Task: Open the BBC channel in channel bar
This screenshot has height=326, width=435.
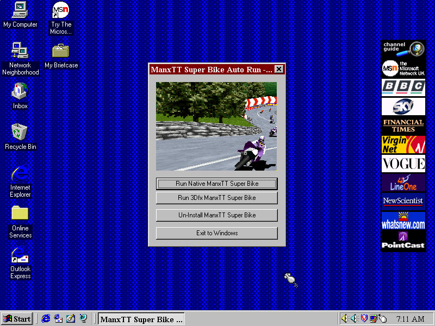Action: [403, 87]
